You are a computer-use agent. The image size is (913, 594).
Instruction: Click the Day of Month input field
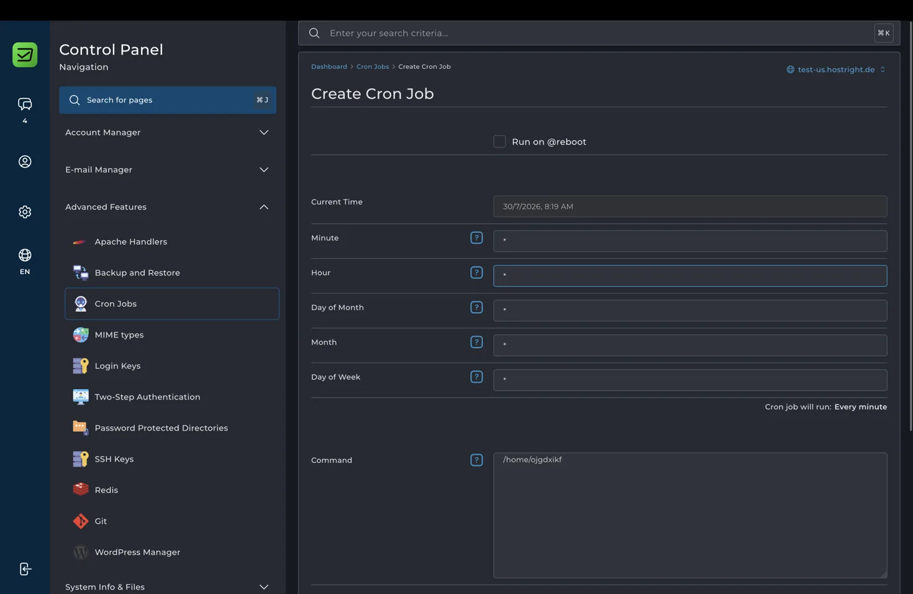click(690, 311)
